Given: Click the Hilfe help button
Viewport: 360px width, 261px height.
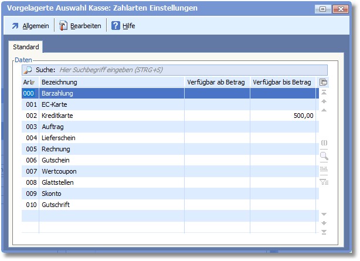Looking at the screenshot, I should [x=123, y=26].
